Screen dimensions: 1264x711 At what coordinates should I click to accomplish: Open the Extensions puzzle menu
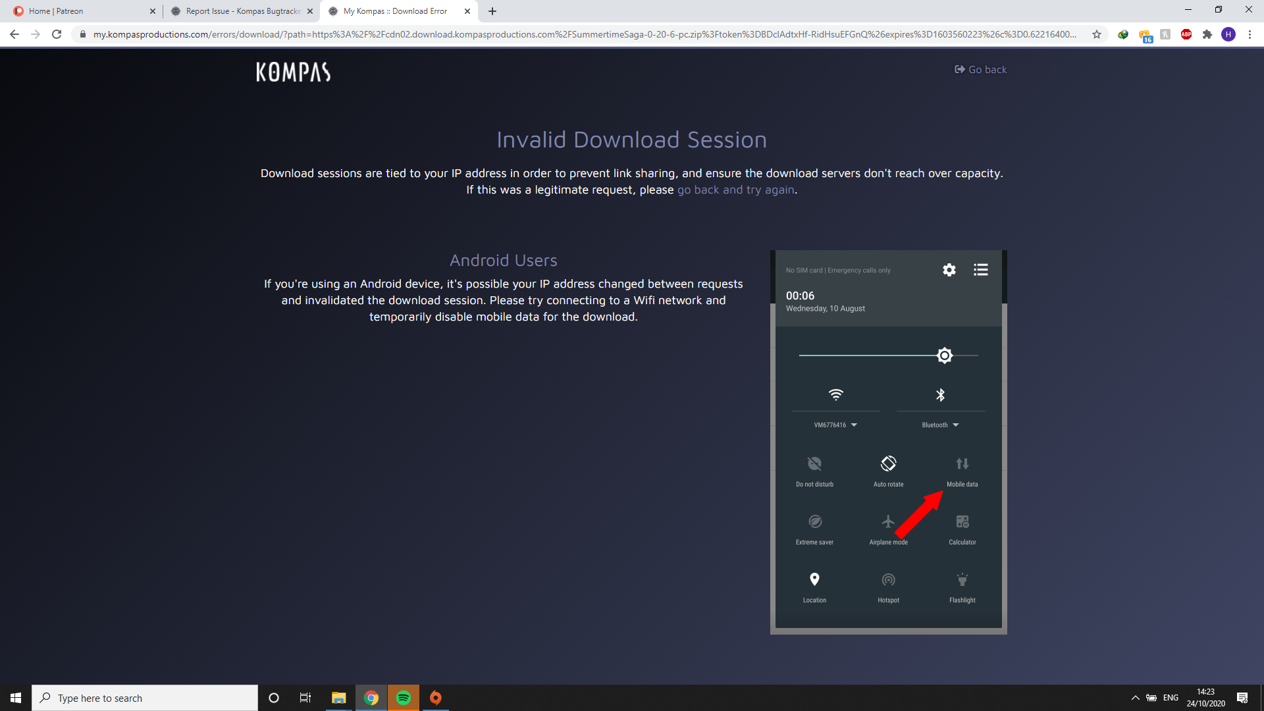tap(1207, 34)
